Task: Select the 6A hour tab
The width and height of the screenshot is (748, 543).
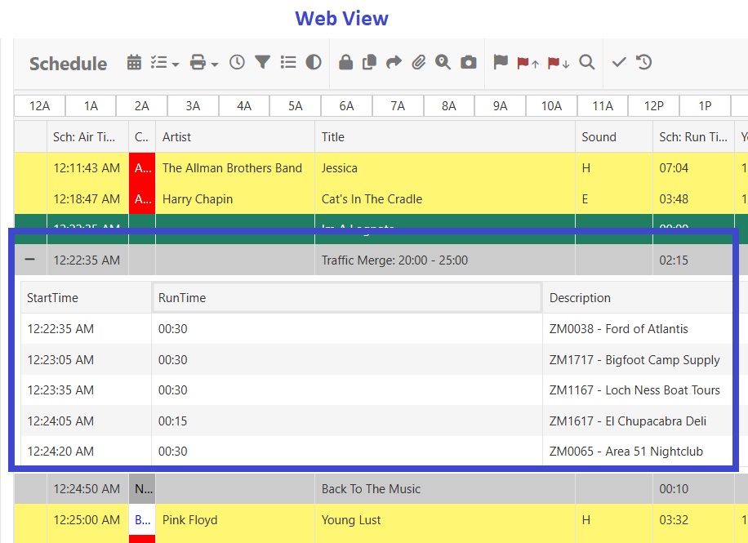Action: pyautogui.click(x=346, y=105)
